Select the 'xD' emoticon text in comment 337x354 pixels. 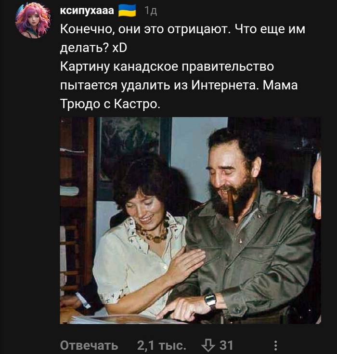(119, 48)
